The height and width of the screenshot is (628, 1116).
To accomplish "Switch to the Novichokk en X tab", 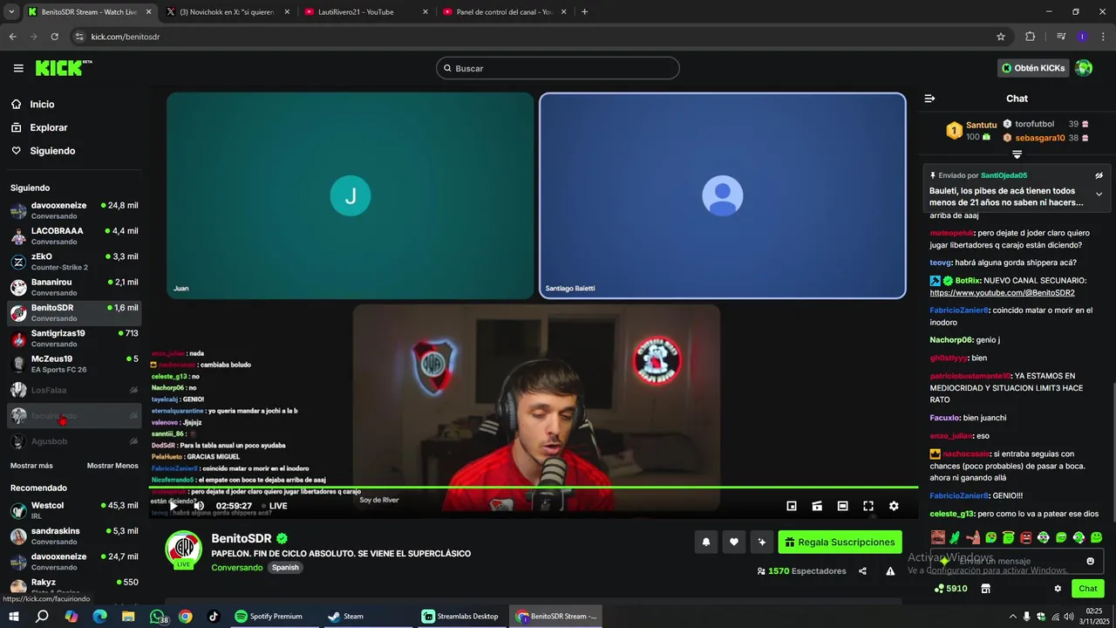I will [x=226, y=12].
